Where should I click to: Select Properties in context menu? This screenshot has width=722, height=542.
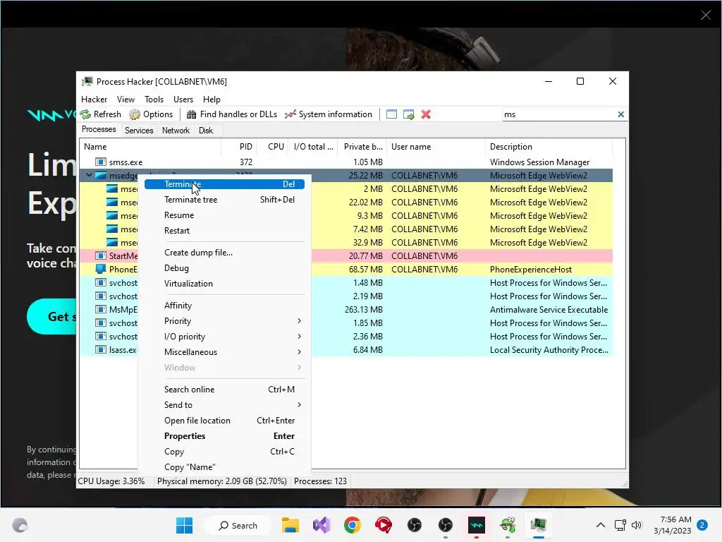[x=224, y=436]
